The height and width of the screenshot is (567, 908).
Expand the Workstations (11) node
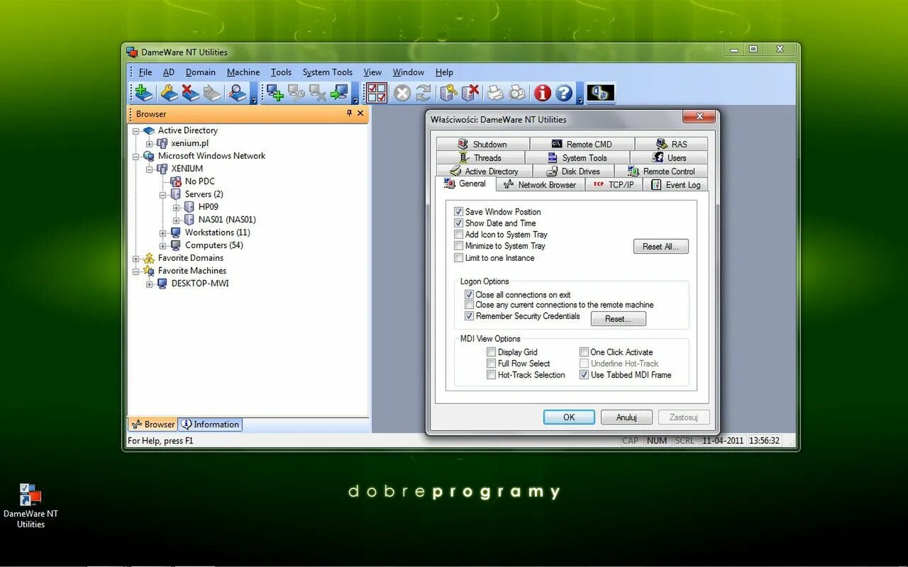(x=162, y=232)
